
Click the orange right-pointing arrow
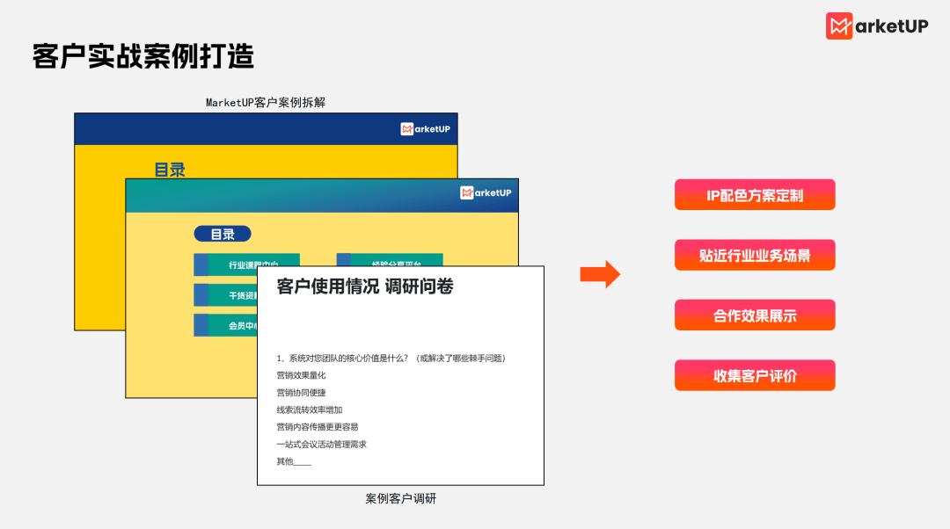(600, 274)
